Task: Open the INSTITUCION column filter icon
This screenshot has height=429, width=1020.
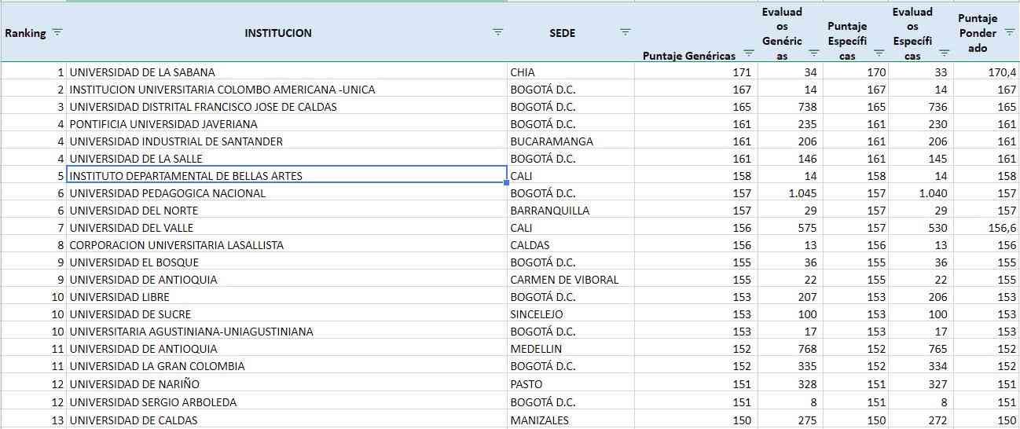Action: point(497,32)
